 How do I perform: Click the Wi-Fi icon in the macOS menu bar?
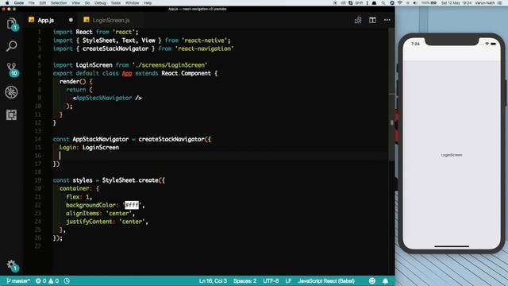pyautogui.click(x=400, y=3)
